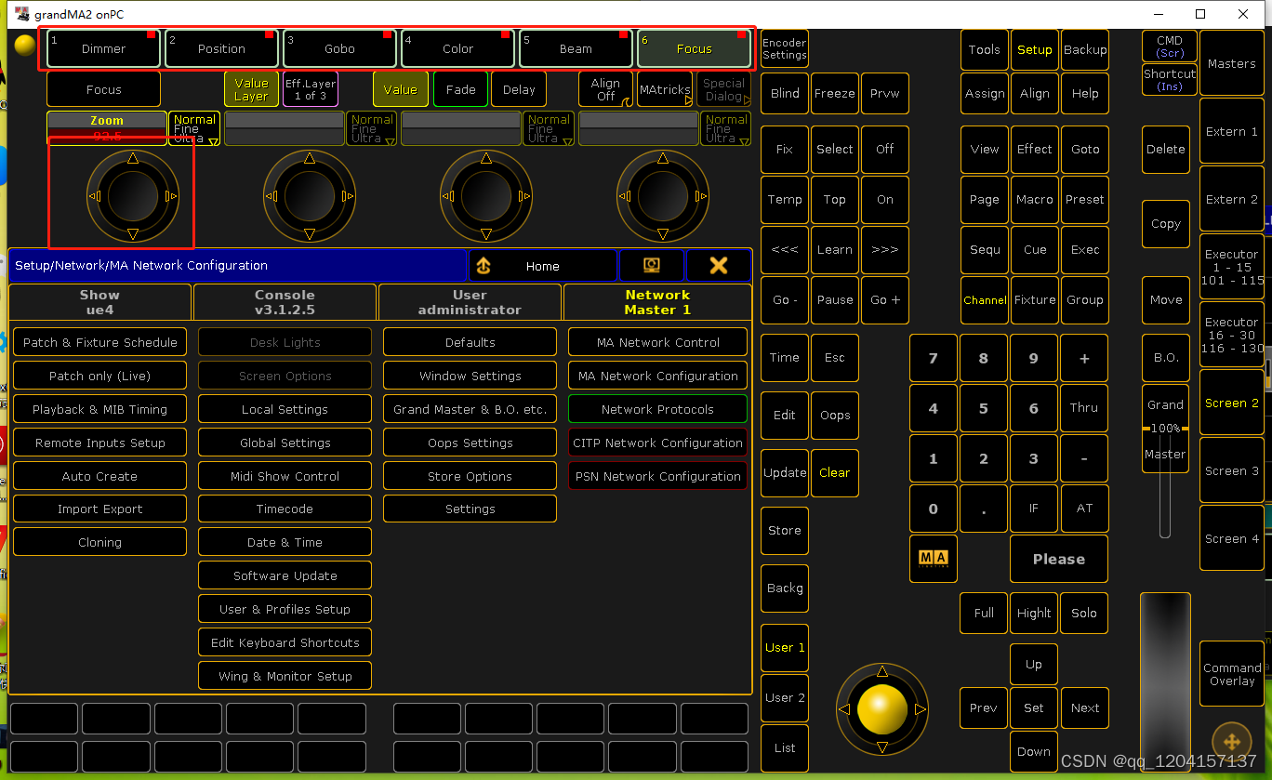The image size is (1272, 780).
Task: Turn the Zoom encoder dial
Action: tap(132, 196)
